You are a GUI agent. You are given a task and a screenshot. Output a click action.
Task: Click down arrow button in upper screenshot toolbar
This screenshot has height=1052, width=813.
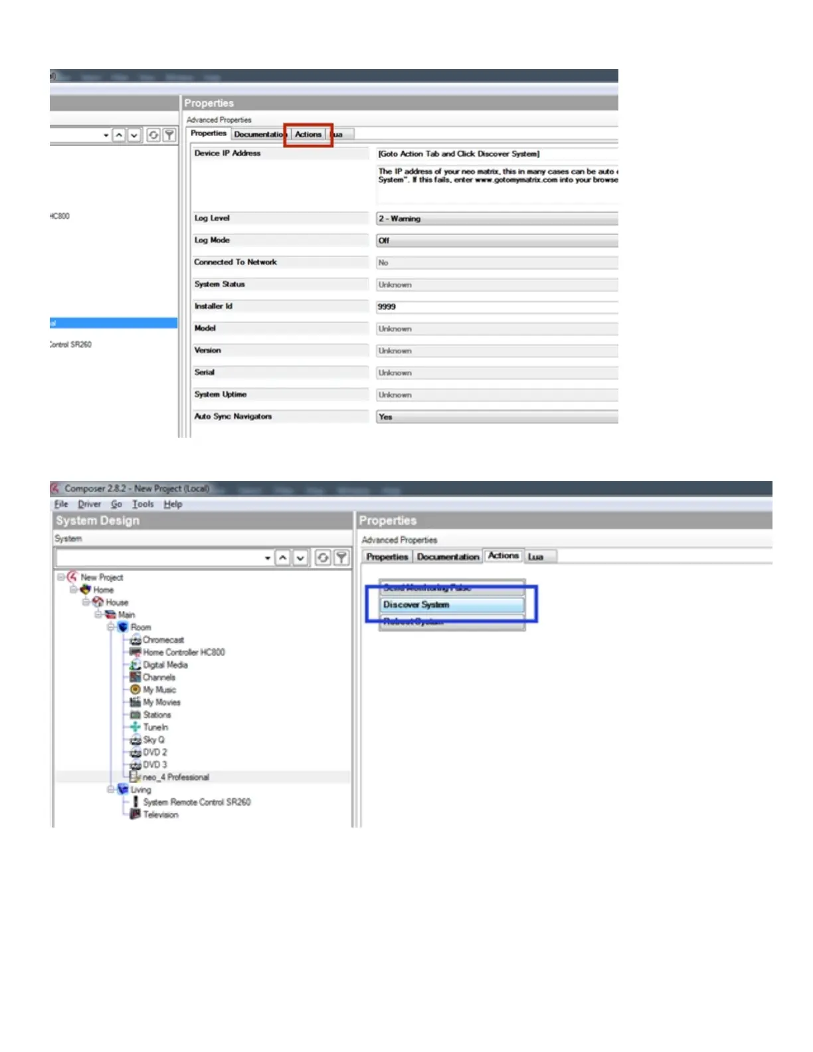tap(134, 135)
